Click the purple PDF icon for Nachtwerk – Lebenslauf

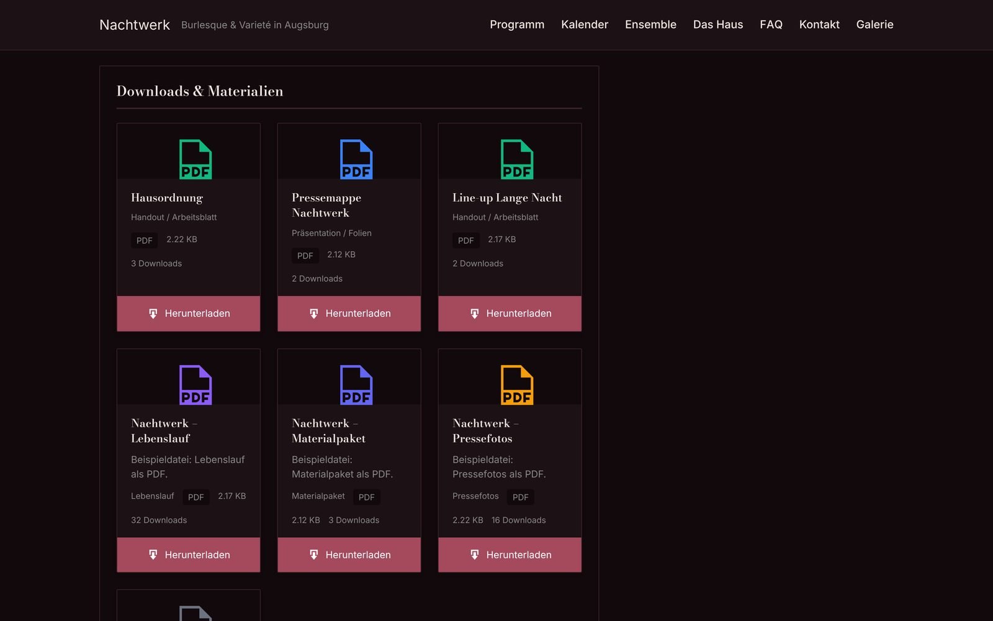pos(195,385)
